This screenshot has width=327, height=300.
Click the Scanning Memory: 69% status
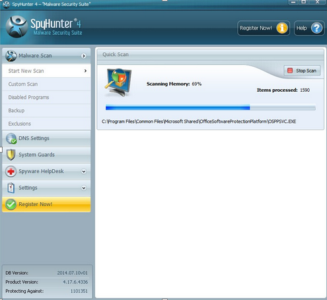[x=174, y=84]
